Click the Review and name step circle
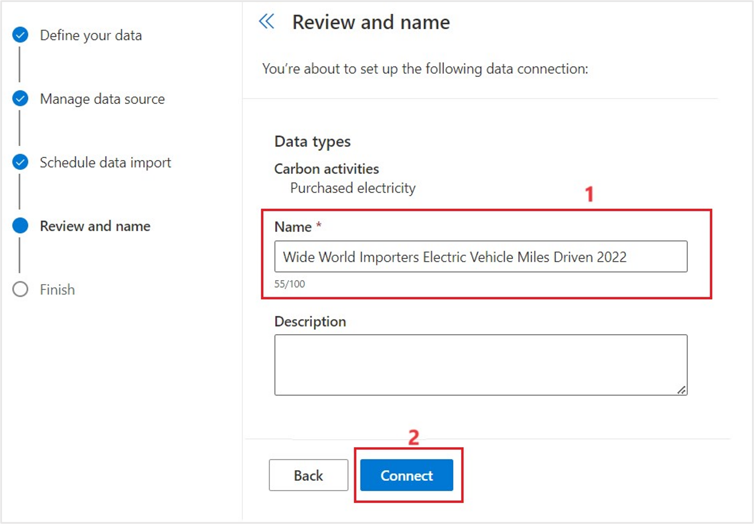Screen dimensions: 754x524 coord(21,226)
